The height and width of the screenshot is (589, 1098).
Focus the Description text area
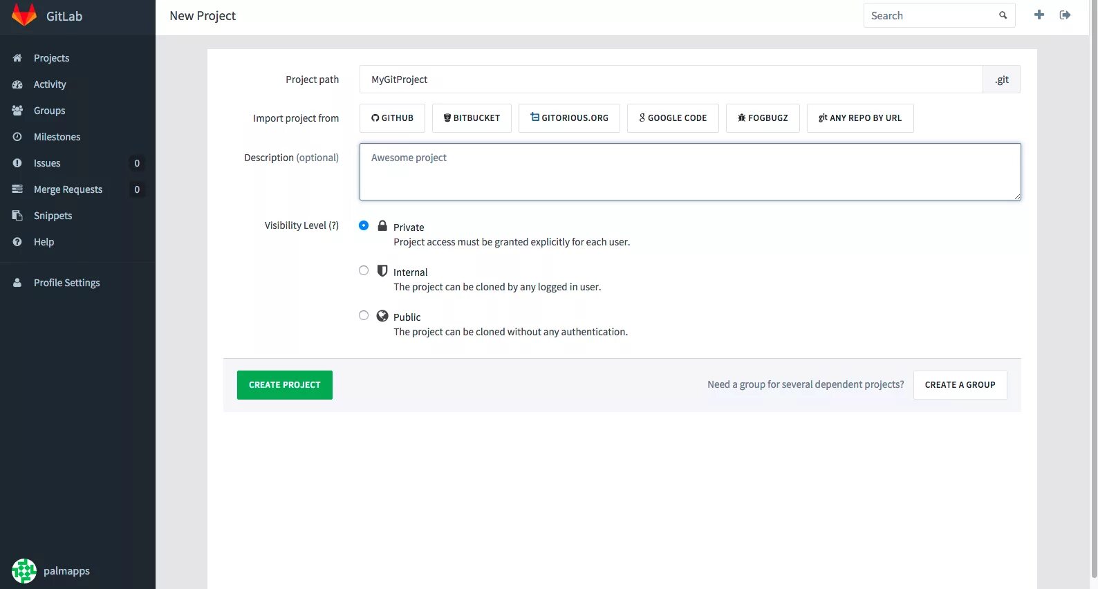pos(690,172)
